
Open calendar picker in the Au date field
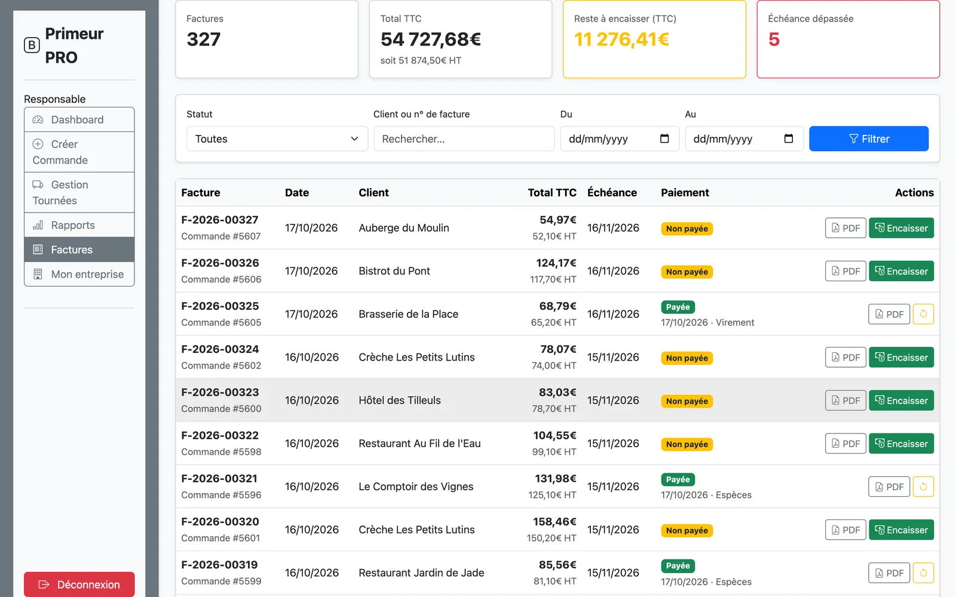pyautogui.click(x=789, y=139)
